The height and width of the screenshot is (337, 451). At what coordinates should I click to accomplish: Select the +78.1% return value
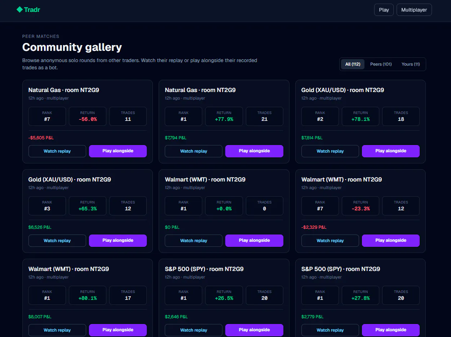click(x=361, y=119)
